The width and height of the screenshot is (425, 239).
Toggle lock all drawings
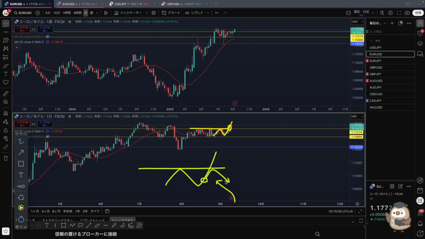coord(6,130)
